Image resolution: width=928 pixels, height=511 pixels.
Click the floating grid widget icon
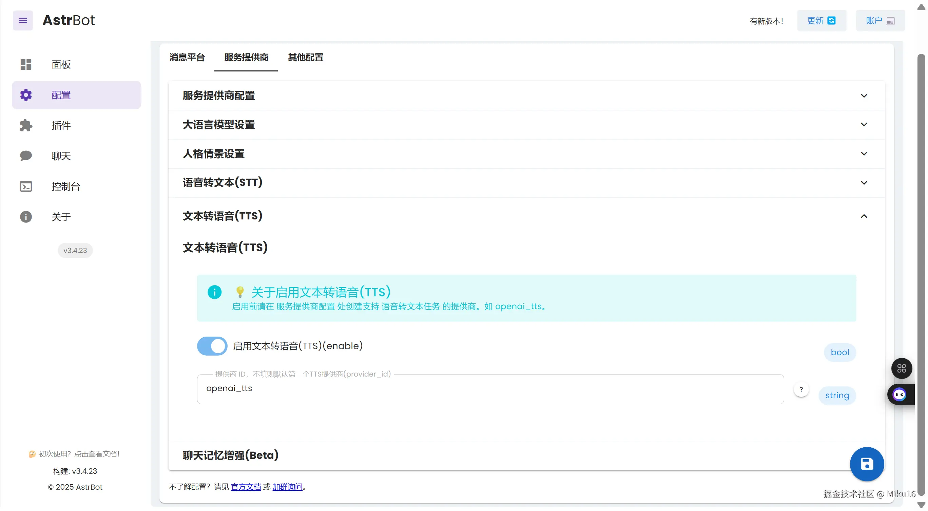[x=901, y=368]
